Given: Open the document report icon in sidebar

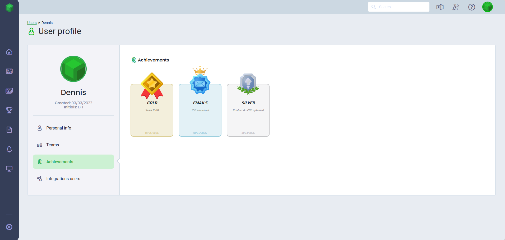Looking at the screenshot, I should [x=9, y=130].
